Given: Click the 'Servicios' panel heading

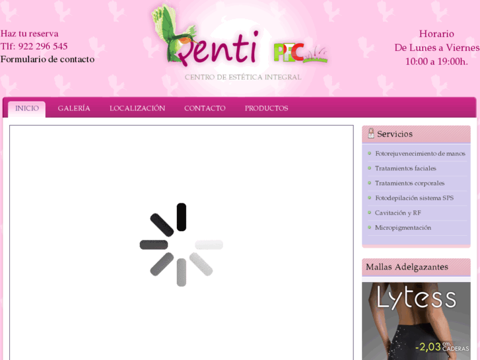Looking at the screenshot, I should point(395,134).
